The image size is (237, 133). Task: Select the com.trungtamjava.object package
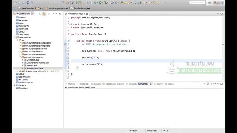[35, 54]
